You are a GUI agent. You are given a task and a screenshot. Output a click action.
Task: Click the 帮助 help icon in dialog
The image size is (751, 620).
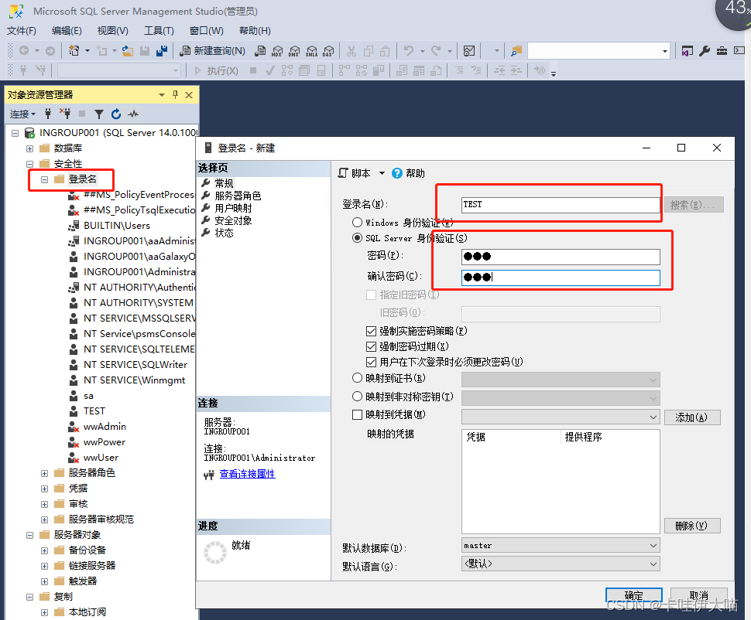397,173
